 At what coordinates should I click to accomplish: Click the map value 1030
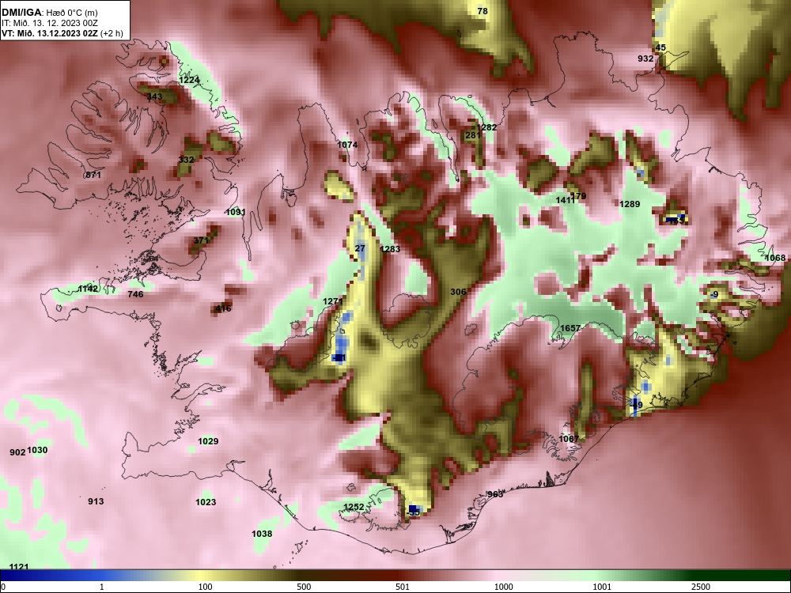click(37, 450)
